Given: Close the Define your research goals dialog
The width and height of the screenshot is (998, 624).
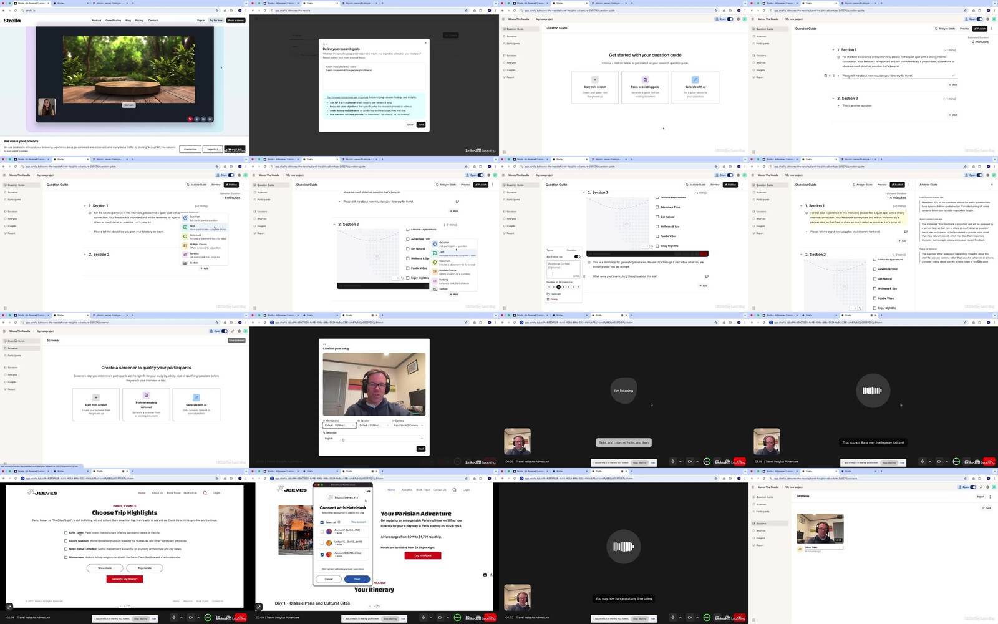Looking at the screenshot, I should pos(426,43).
